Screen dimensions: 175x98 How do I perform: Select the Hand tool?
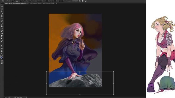2,51
